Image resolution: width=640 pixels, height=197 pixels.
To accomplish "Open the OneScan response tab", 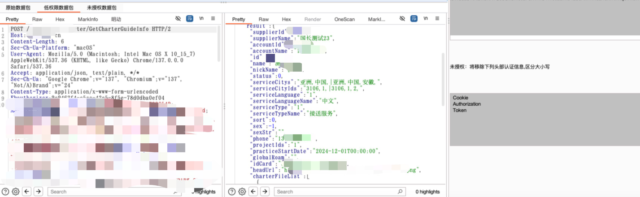I will (344, 19).
